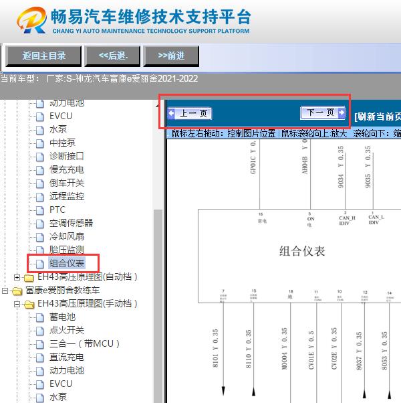
Task: Click the document icon beside PTC
Action: pyautogui.click(x=40, y=210)
